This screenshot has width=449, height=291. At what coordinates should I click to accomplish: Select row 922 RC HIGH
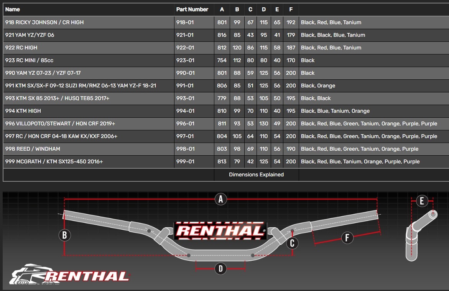pyautogui.click(x=226, y=48)
